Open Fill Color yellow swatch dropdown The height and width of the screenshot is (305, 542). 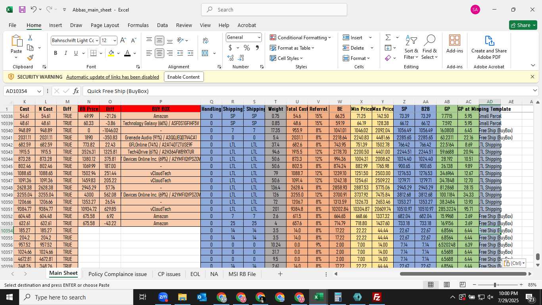tap(118, 53)
